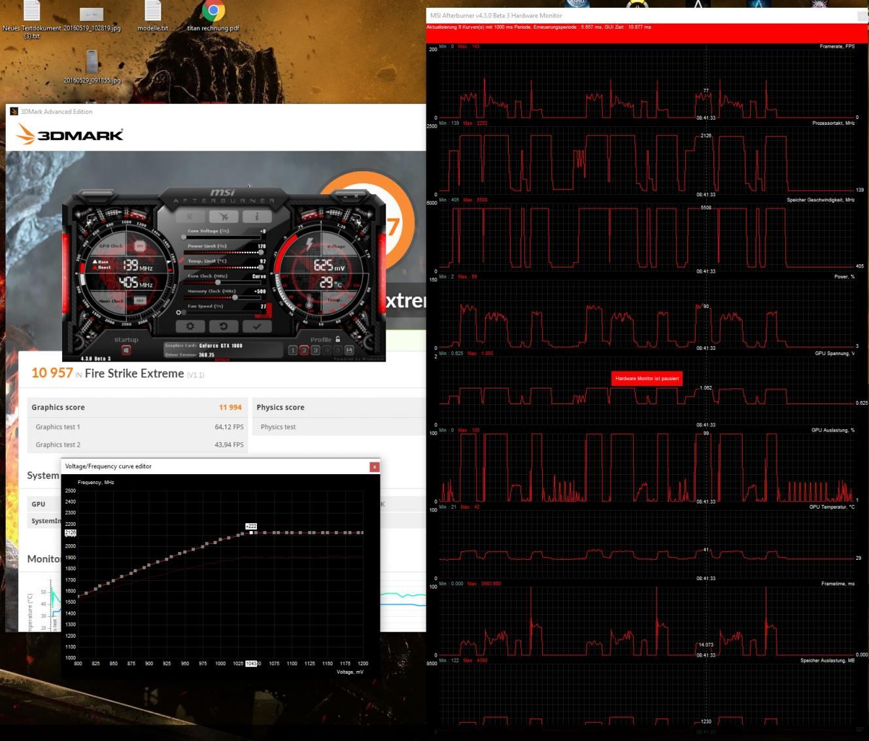Open Afterburner settings gear button
Image resolution: width=869 pixels, height=741 pixels.
click(x=190, y=326)
